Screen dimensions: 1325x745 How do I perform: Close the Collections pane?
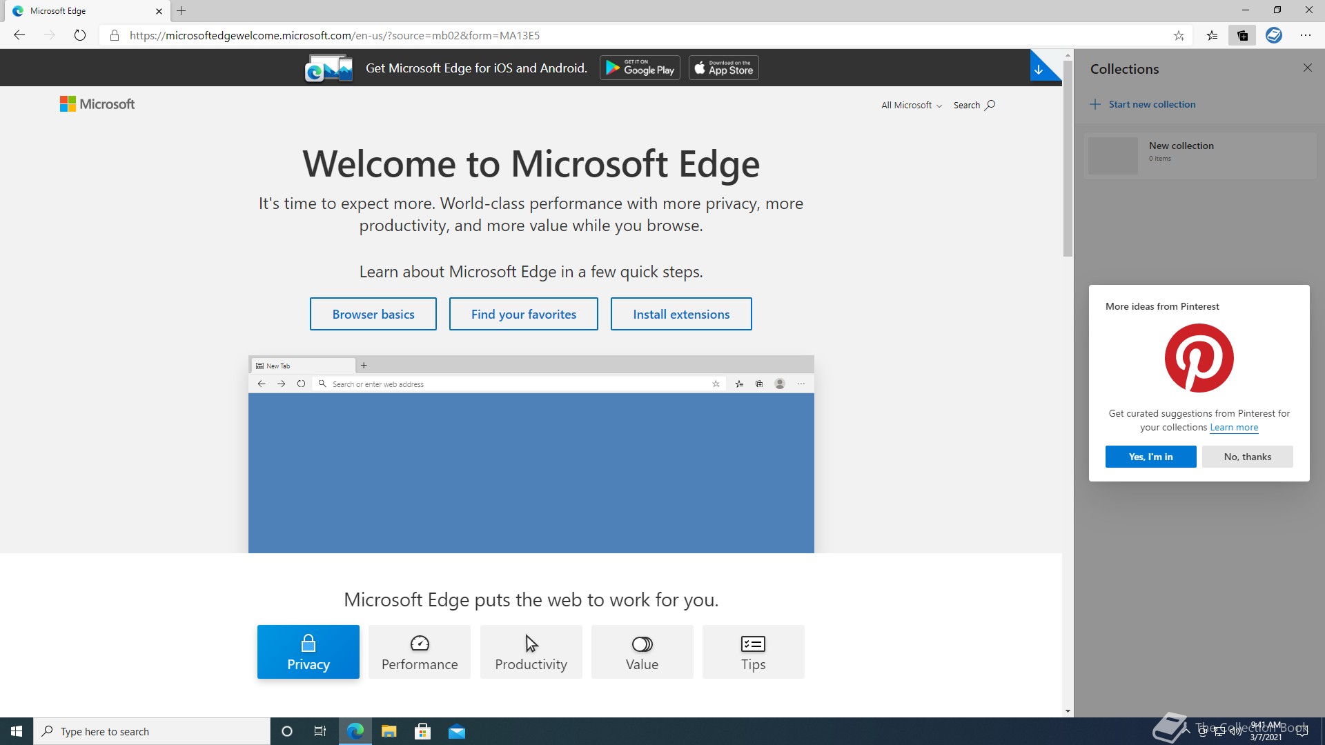coord(1307,68)
